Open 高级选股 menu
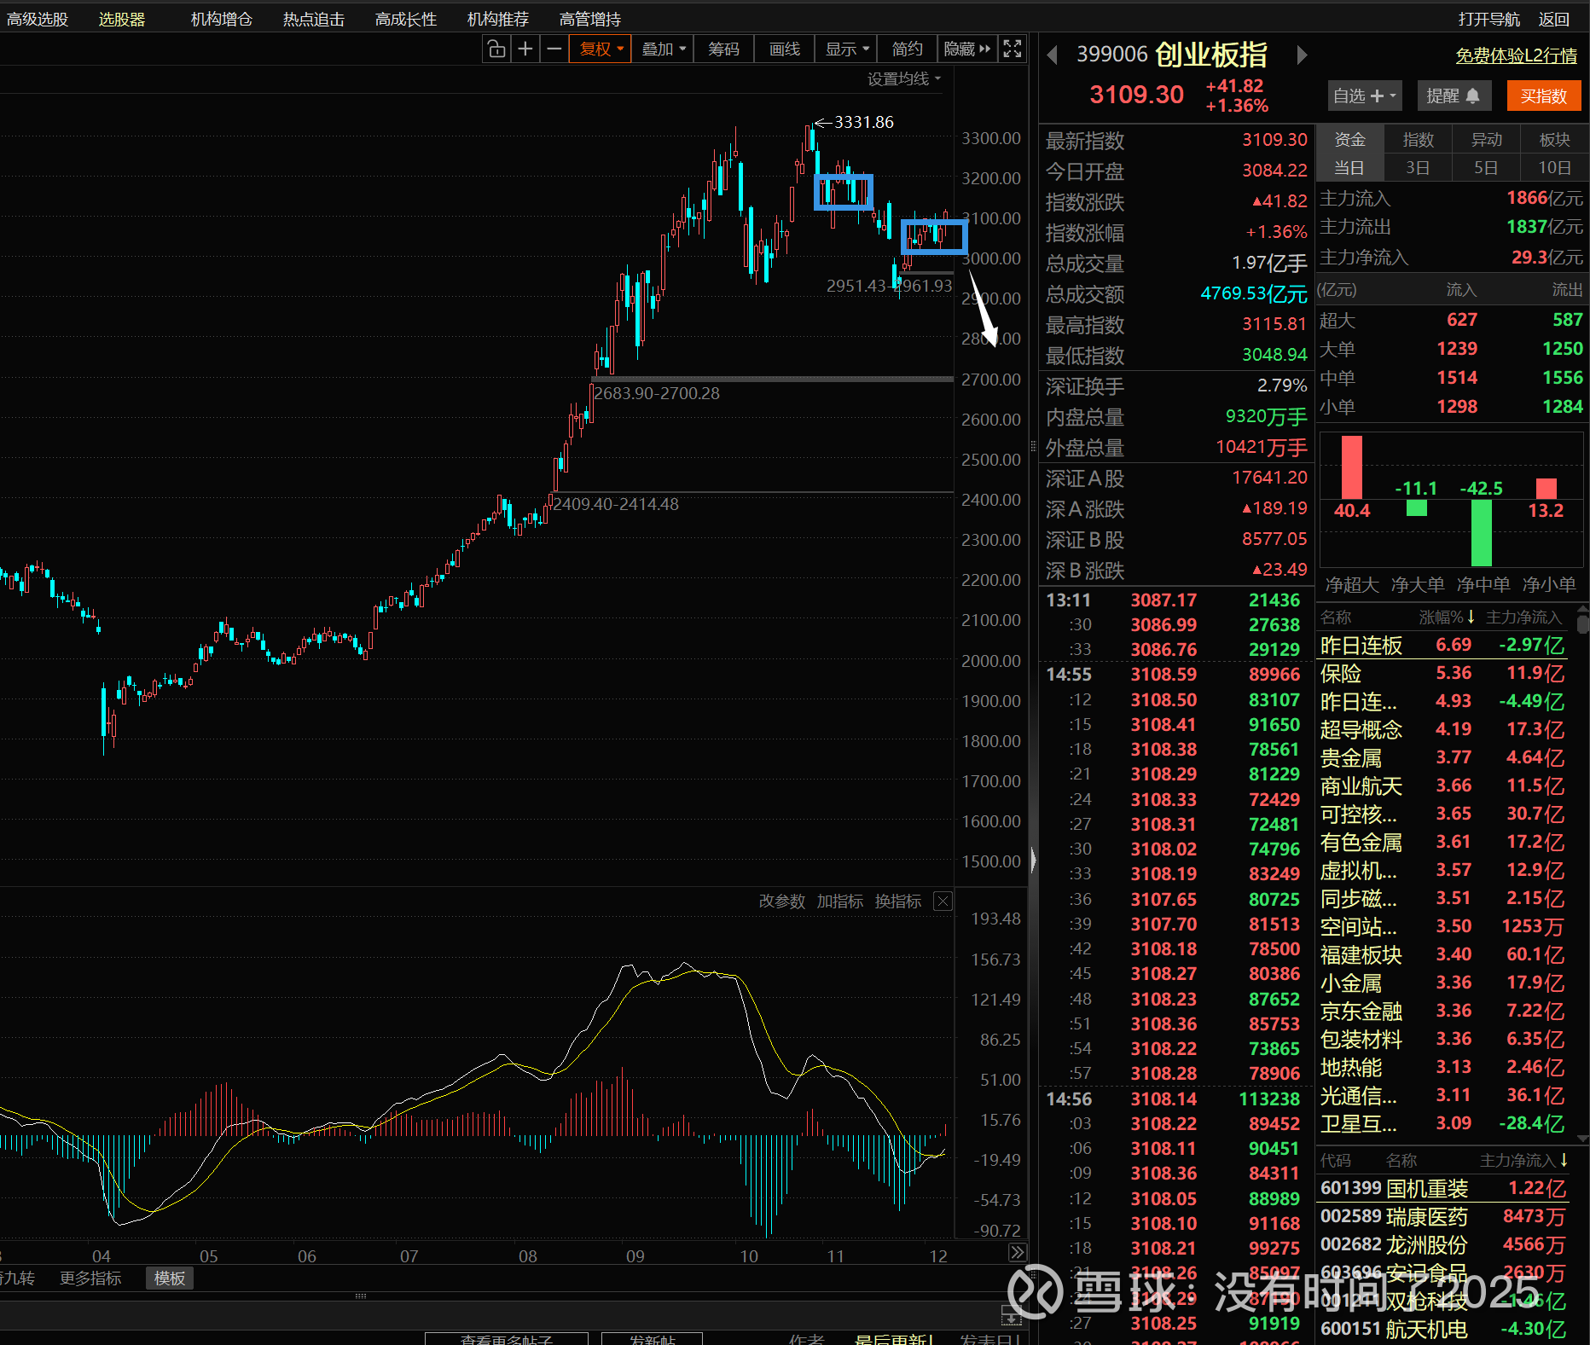This screenshot has height=1345, width=1590. pyautogui.click(x=38, y=19)
